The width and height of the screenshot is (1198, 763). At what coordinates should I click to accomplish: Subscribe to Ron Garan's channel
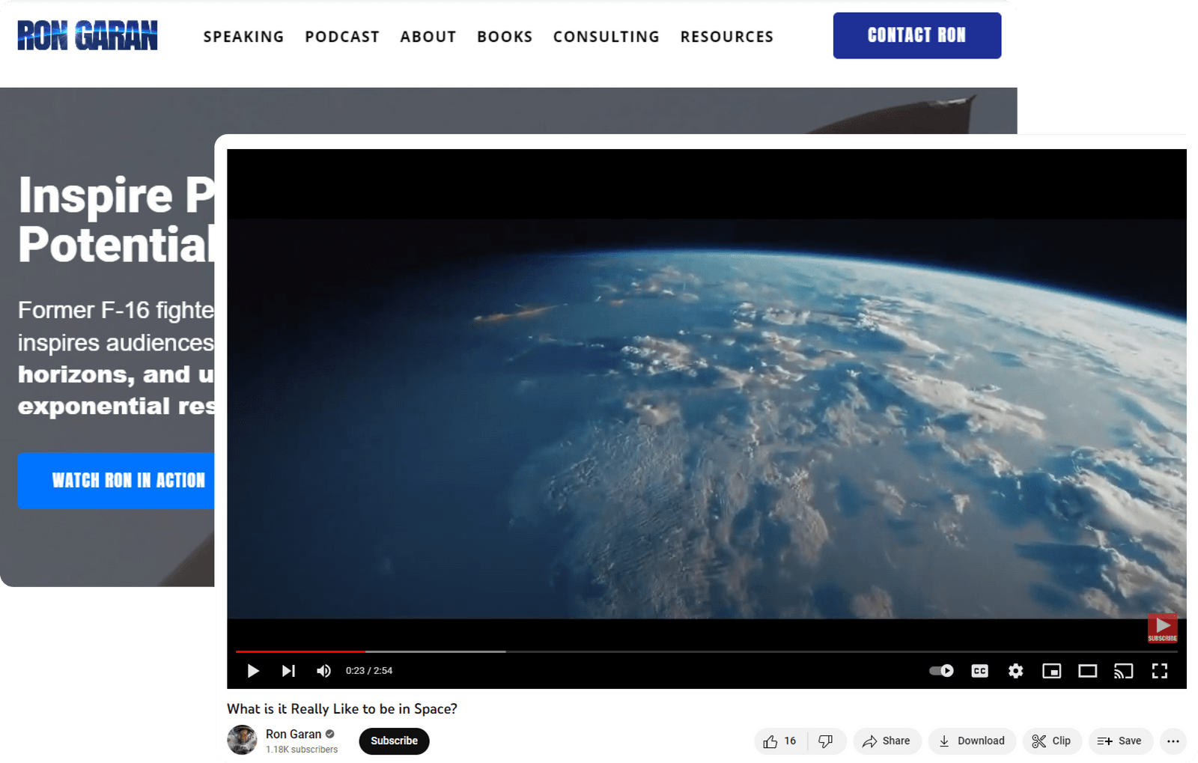[394, 741]
